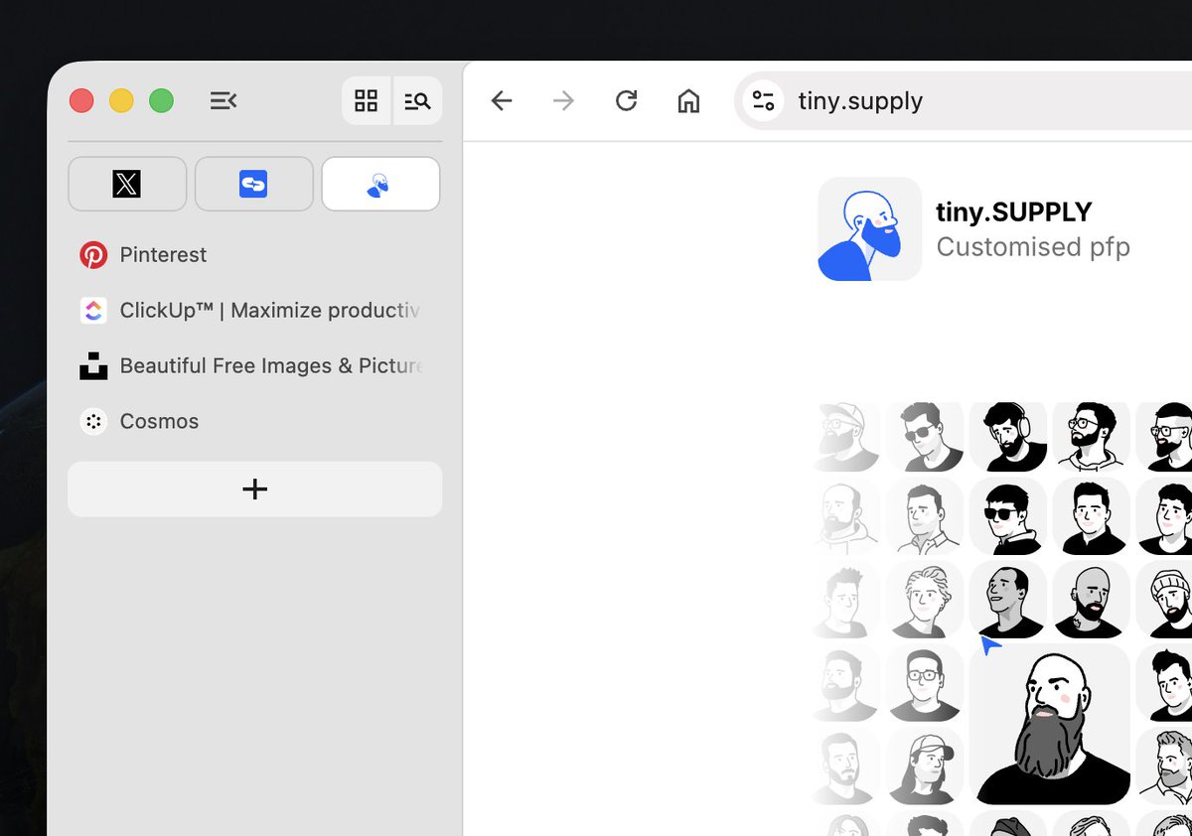Add a new tab with plus button
The image size is (1192, 836).
pos(254,488)
